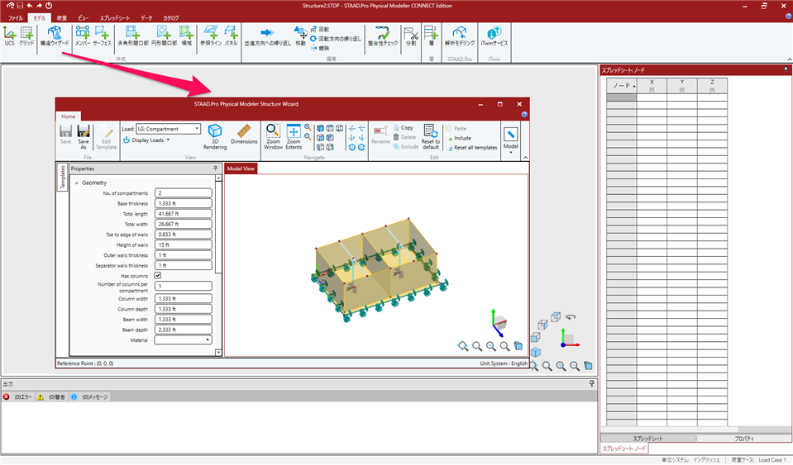Click the Home tab in wizard
Screen dimensions: 793x465
tap(69, 116)
